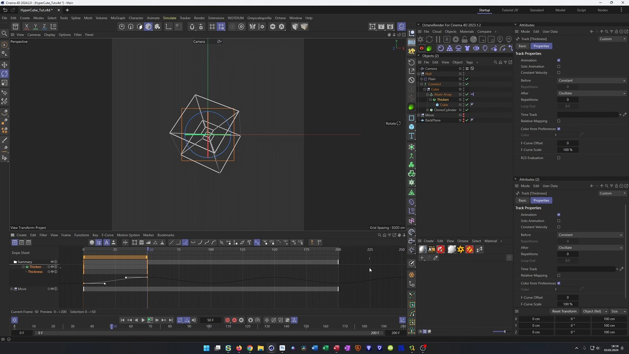The image size is (629, 354).
Task: Open the Object (Rel) coordinate dropdown
Action: click(x=595, y=311)
